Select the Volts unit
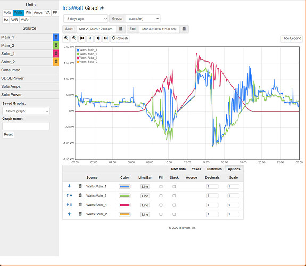 (7, 13)
